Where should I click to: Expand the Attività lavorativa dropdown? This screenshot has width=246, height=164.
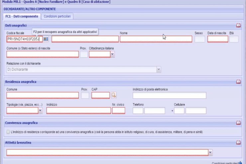210,152
